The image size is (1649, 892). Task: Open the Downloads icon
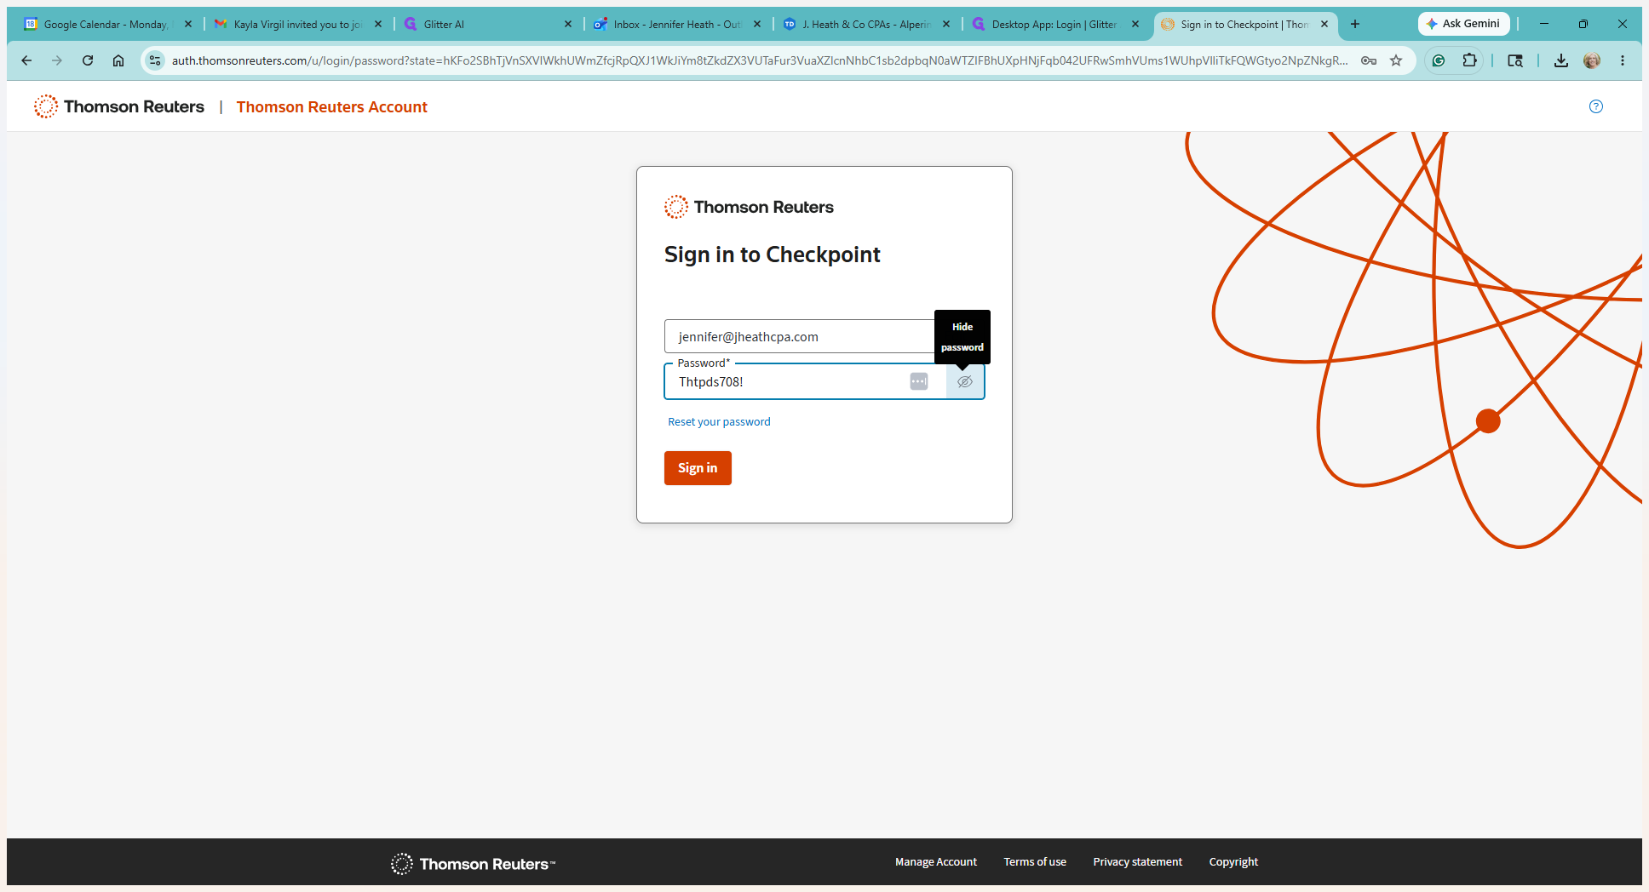pyautogui.click(x=1561, y=60)
